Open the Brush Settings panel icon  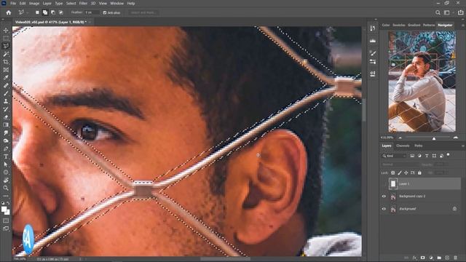(373, 53)
